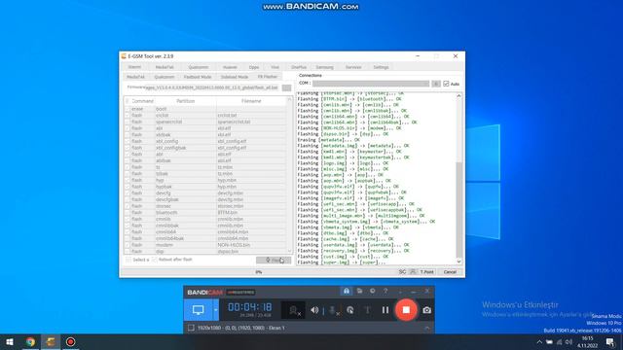
Task: Click Partition column header
Action: click(x=186, y=101)
